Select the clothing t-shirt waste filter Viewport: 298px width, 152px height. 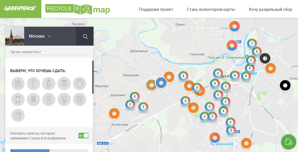80,83
